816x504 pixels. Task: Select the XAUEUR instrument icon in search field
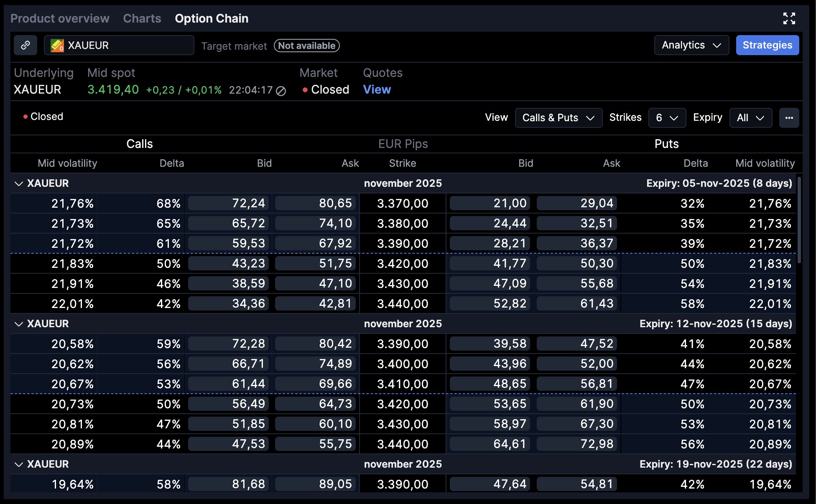pos(57,45)
